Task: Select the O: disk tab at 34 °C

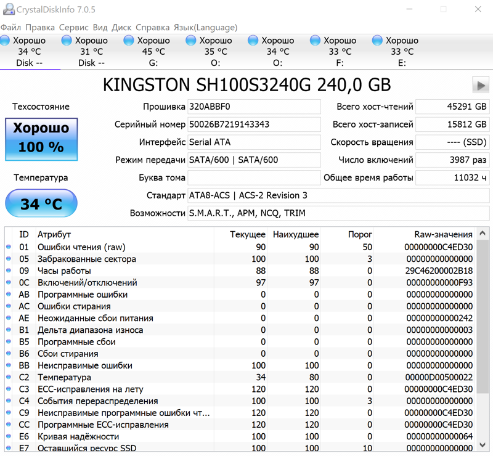Action: point(278,52)
